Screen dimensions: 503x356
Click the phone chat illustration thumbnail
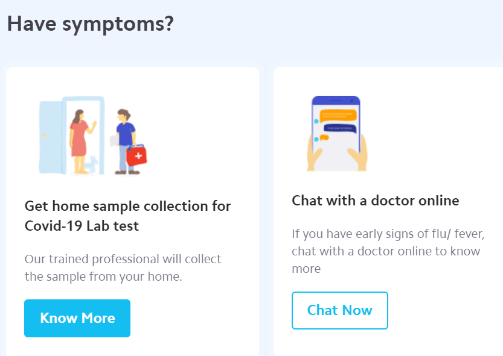point(336,134)
